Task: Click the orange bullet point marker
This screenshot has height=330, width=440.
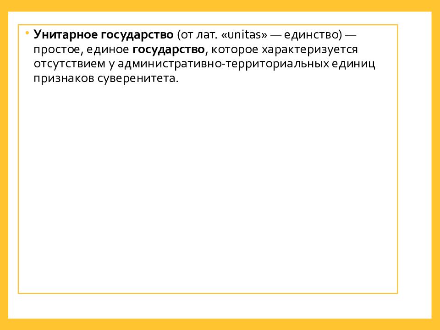Action: pos(27,33)
